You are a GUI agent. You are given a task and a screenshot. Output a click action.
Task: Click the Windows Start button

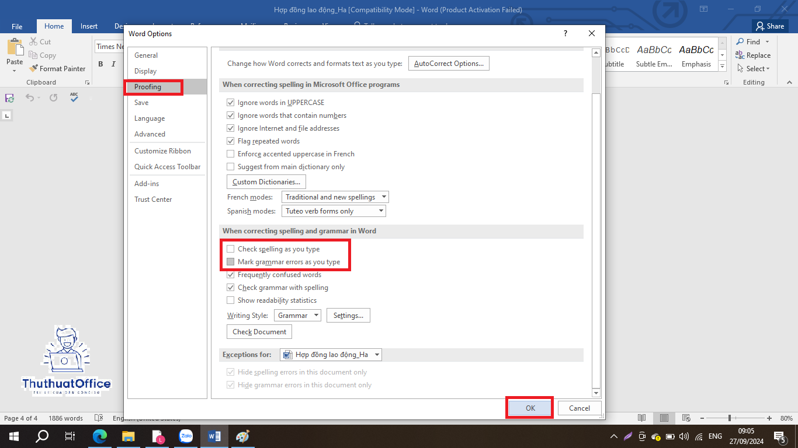13,436
